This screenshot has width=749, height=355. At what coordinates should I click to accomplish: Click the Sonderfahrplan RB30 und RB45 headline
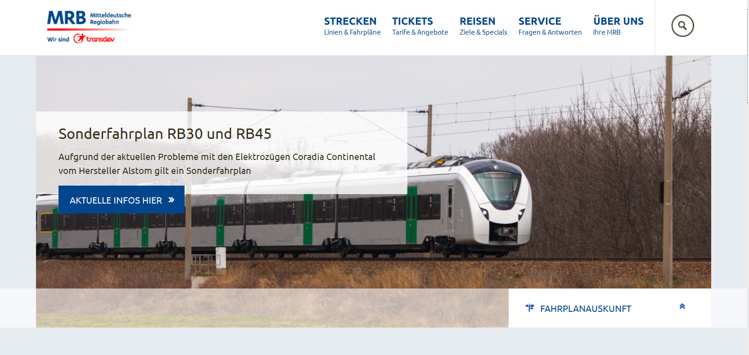(x=165, y=133)
